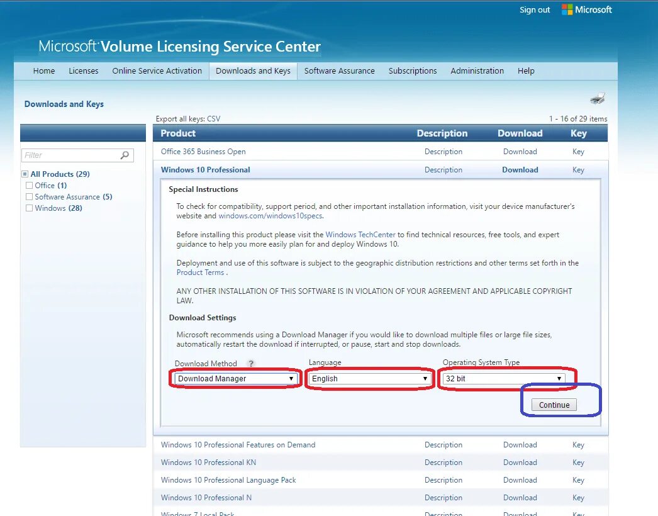
Task: Click Download for Office 365 Business Open
Action: 520,152
